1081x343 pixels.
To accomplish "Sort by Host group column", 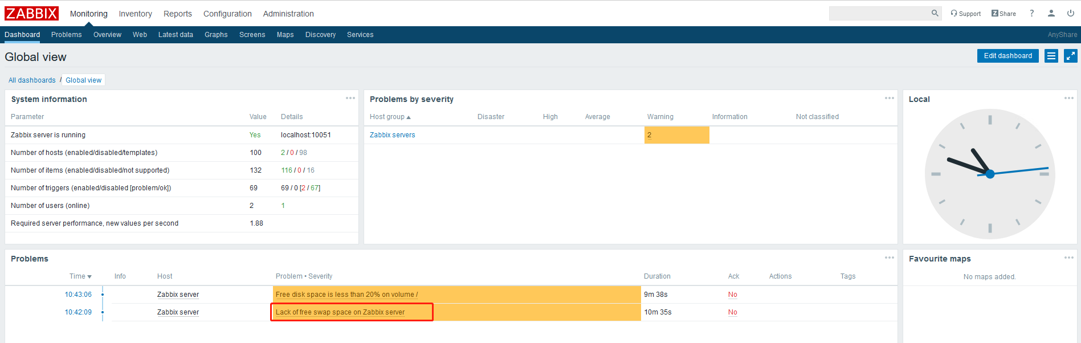I will pyautogui.click(x=390, y=117).
